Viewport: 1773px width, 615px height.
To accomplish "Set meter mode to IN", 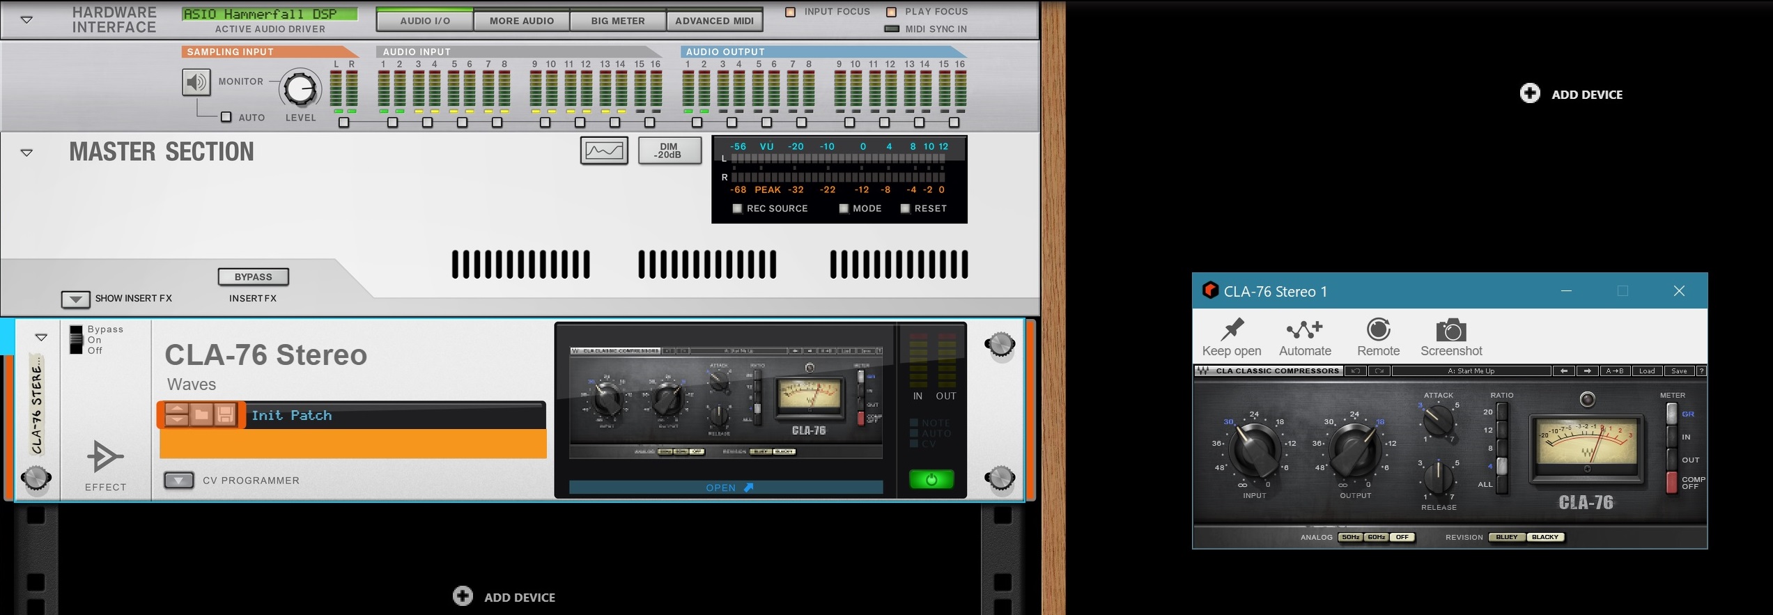I will 1672,437.
